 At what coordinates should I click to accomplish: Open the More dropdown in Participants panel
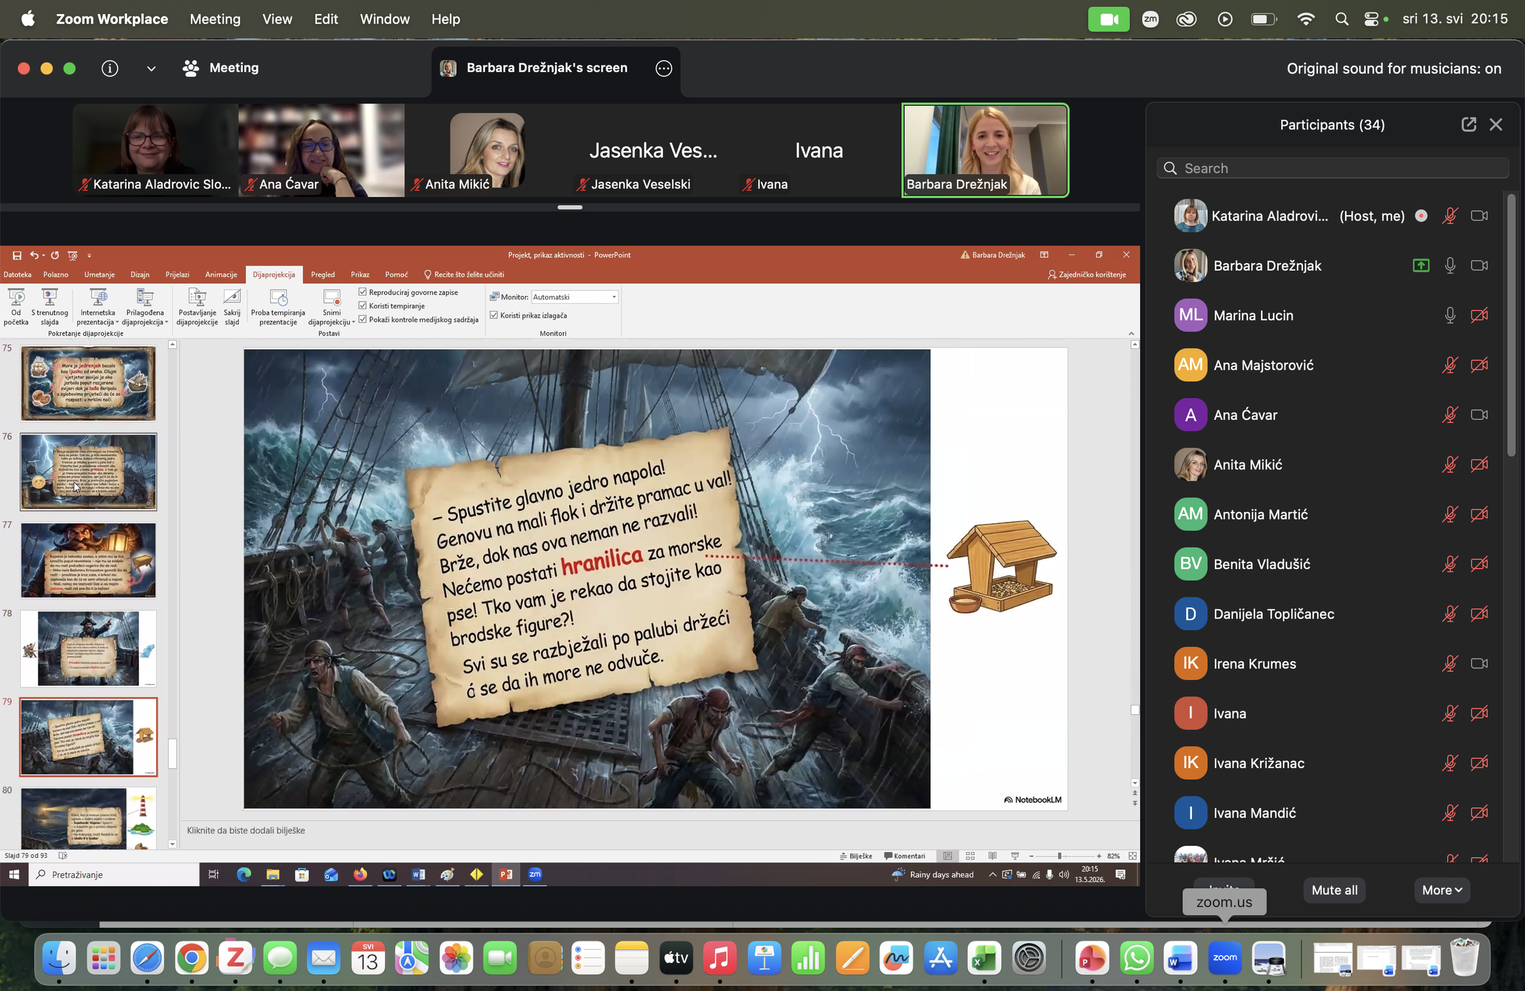pyautogui.click(x=1441, y=890)
